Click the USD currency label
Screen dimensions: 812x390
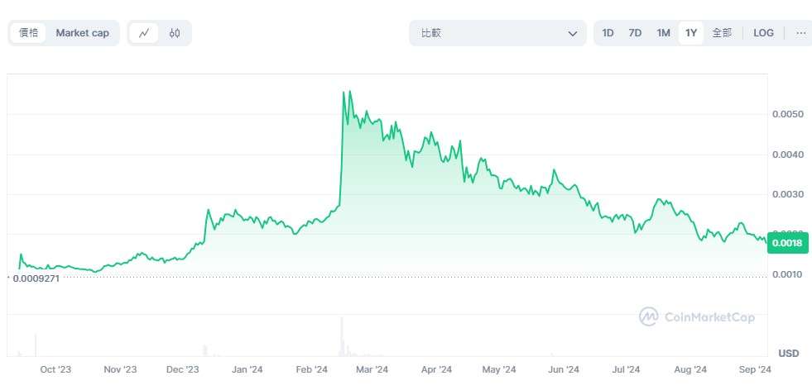(x=789, y=353)
